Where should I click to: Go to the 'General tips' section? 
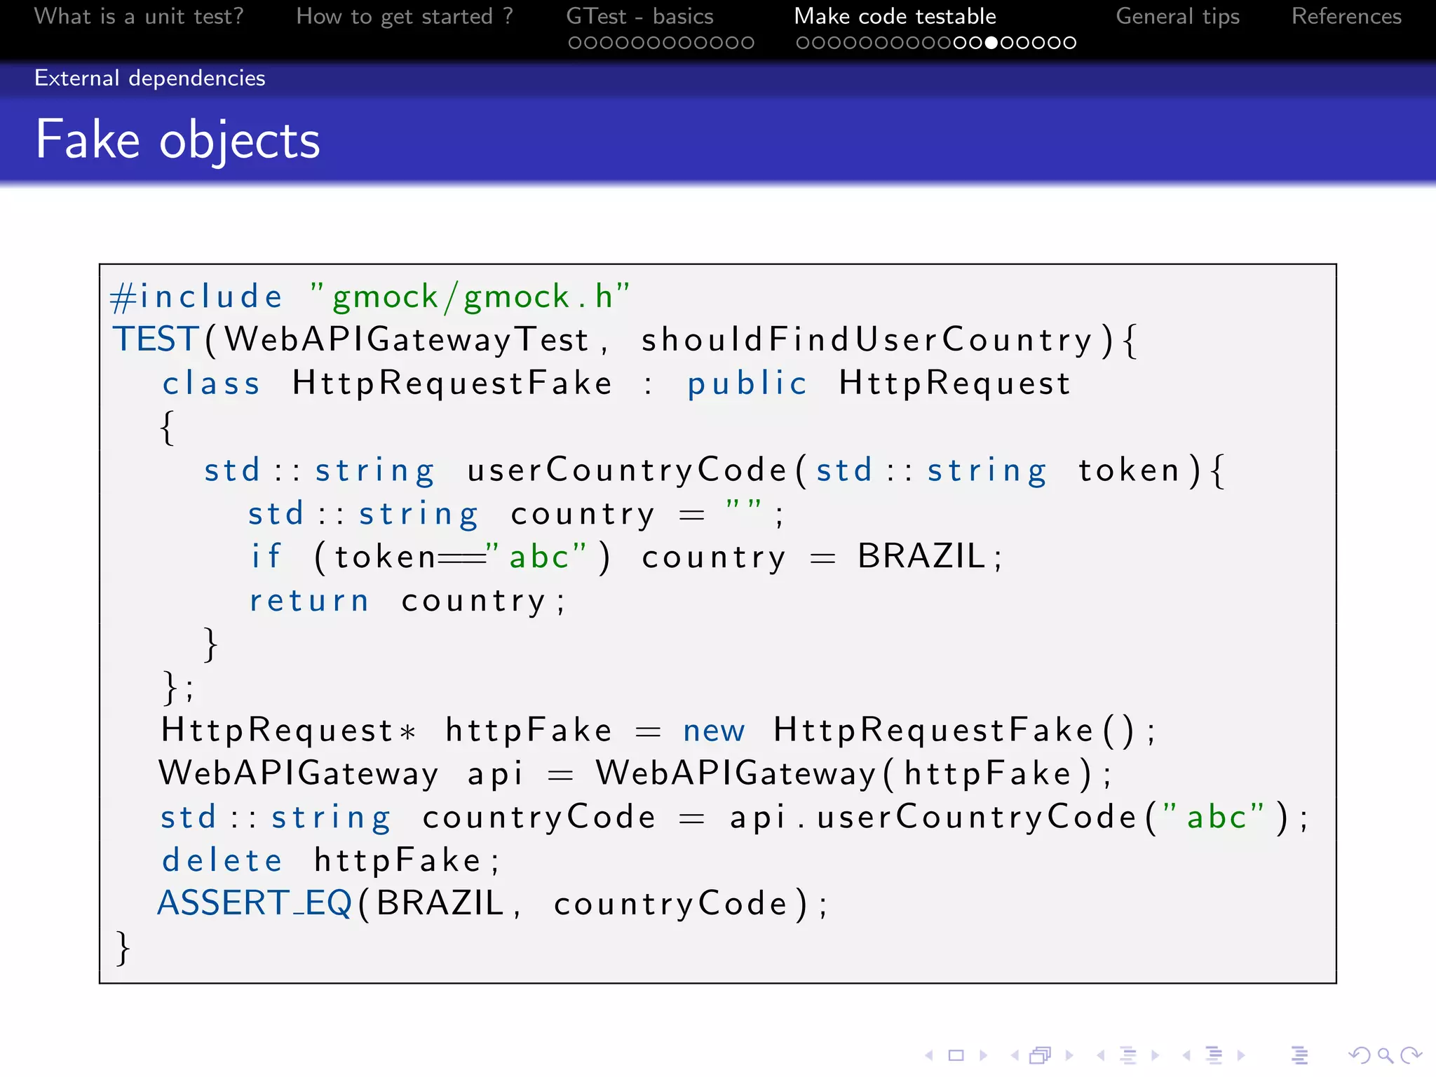(1177, 16)
